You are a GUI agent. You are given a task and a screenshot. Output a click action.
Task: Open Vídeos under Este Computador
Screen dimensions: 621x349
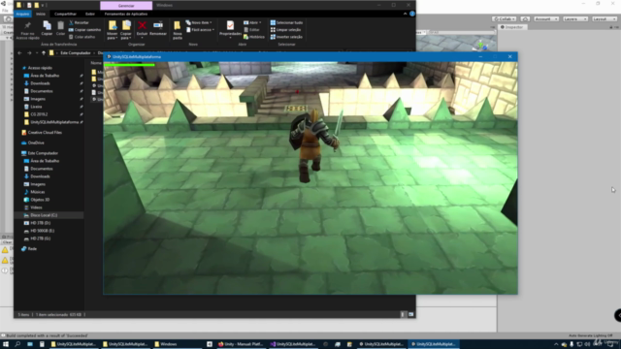36,207
